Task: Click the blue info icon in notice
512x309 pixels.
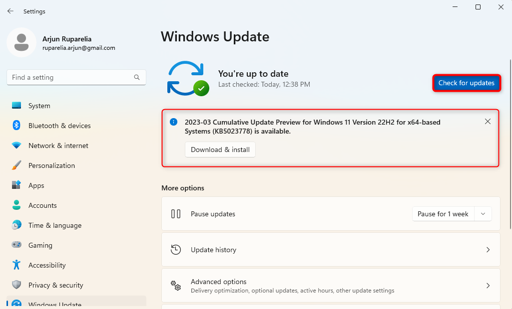Action: (x=173, y=122)
